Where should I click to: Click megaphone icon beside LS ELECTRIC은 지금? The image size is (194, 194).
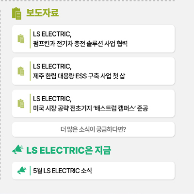pyautogui.click(x=18, y=149)
